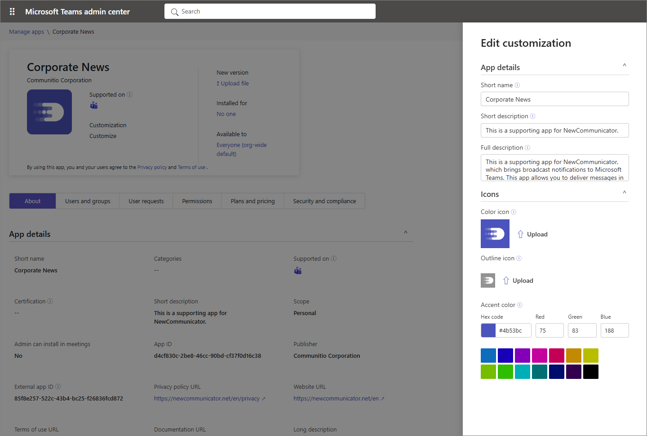Click the search magnifier icon

click(x=175, y=12)
